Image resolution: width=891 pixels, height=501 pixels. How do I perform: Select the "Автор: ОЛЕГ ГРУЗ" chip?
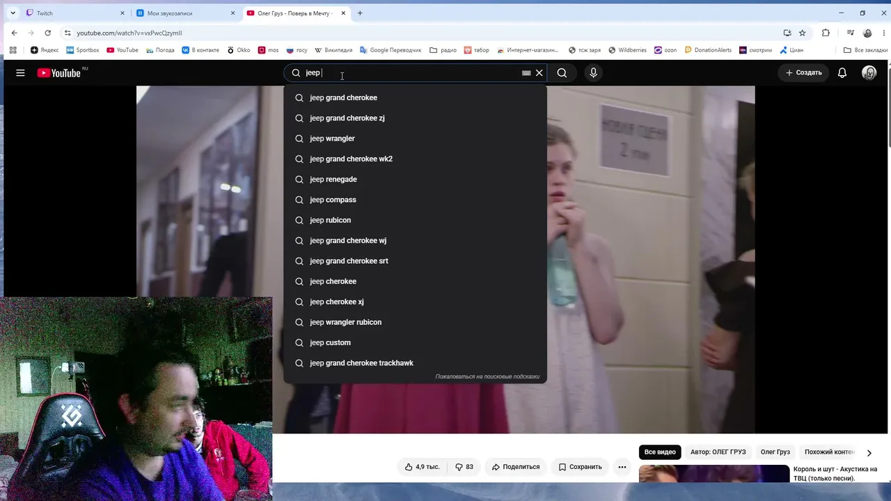pyautogui.click(x=718, y=452)
